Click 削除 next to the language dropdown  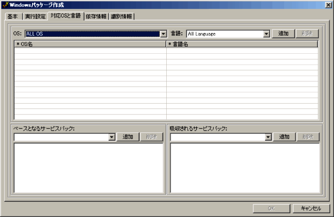point(307,34)
